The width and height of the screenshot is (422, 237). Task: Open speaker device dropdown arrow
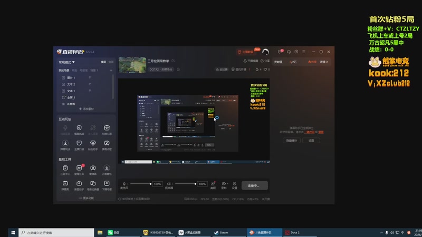[x=172, y=184]
